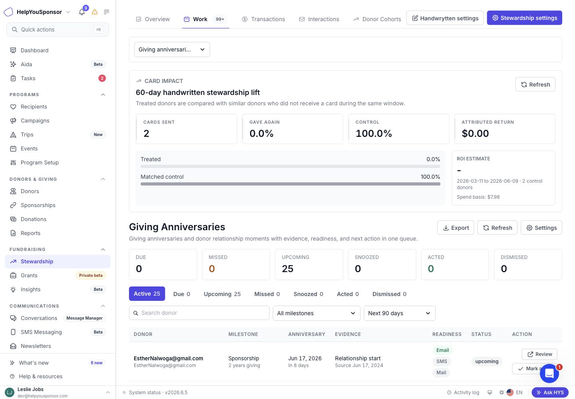Open the Next 90 days dropdown

(399, 313)
